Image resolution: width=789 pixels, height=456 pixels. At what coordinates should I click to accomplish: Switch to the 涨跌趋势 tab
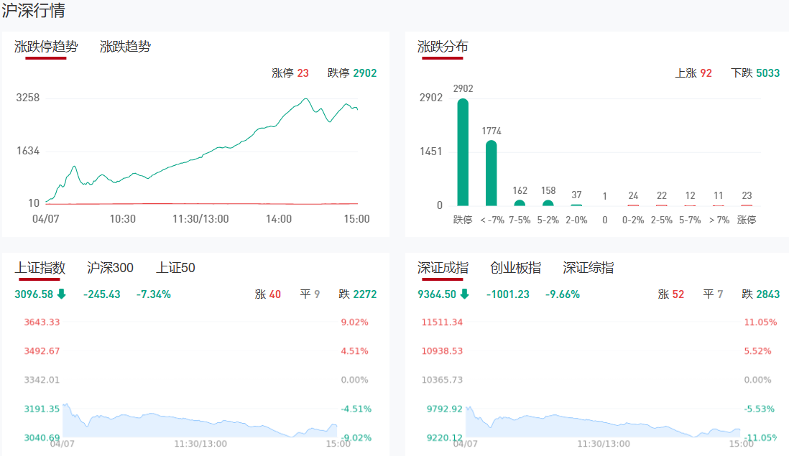[125, 47]
